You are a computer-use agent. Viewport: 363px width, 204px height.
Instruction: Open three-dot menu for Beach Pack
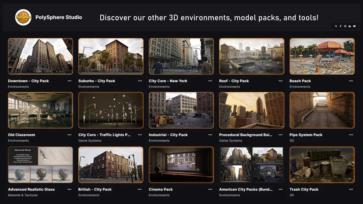(x=351, y=81)
